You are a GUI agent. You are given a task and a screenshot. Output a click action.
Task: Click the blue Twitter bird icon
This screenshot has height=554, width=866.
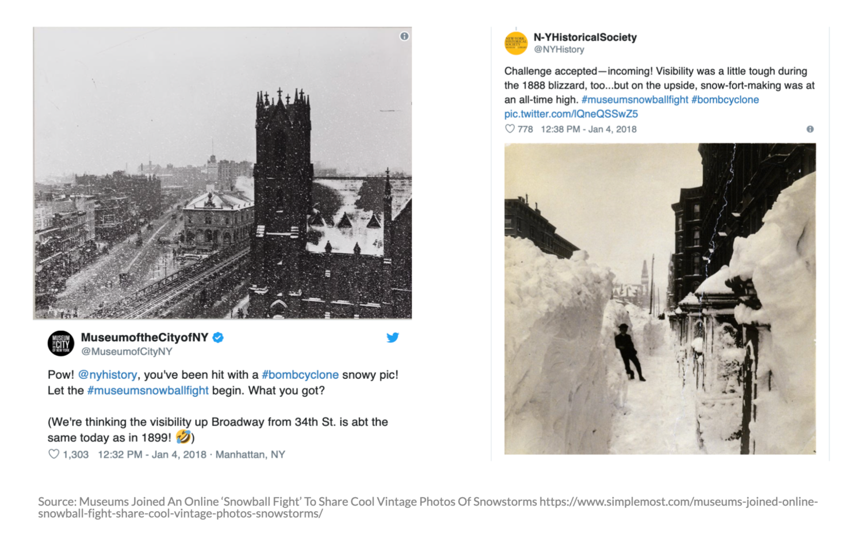point(392,338)
